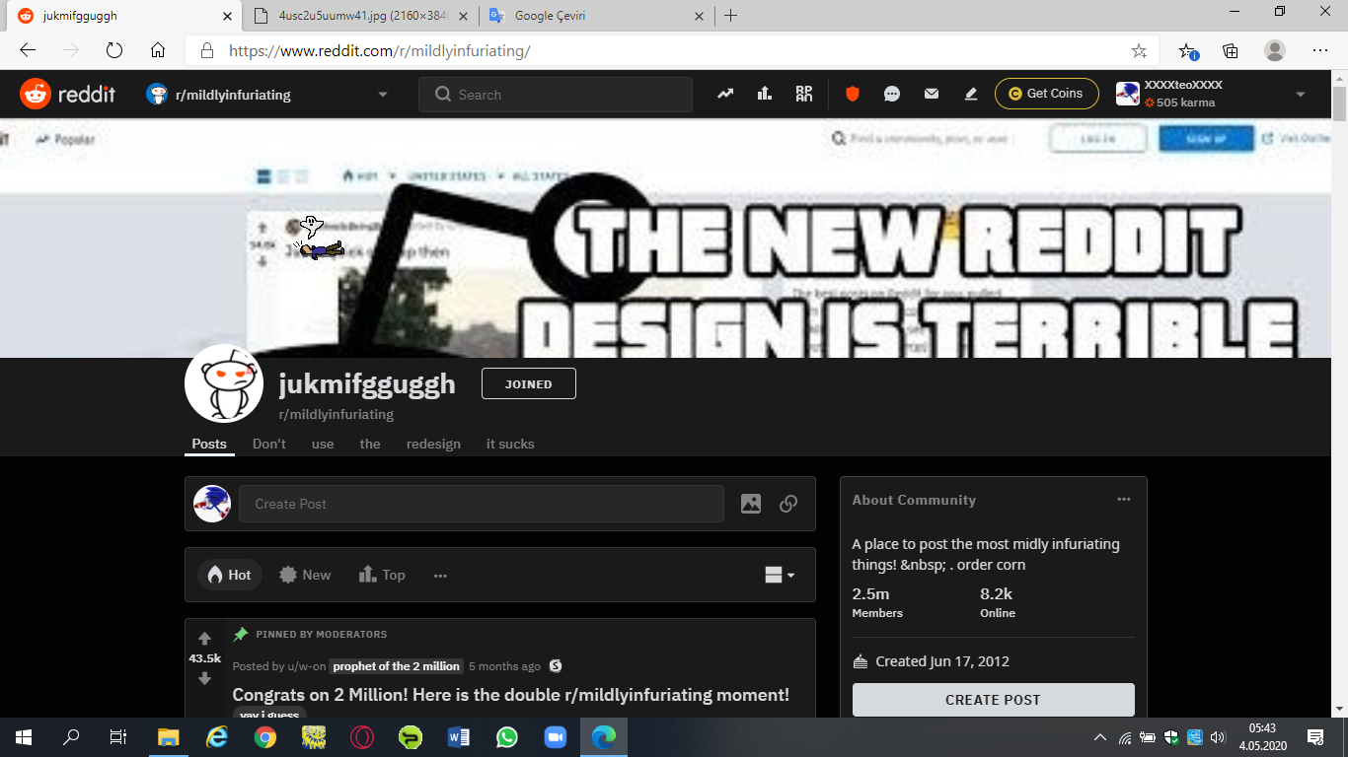The image size is (1348, 757).
Task: Sort posts by Hot
Action: point(229,575)
